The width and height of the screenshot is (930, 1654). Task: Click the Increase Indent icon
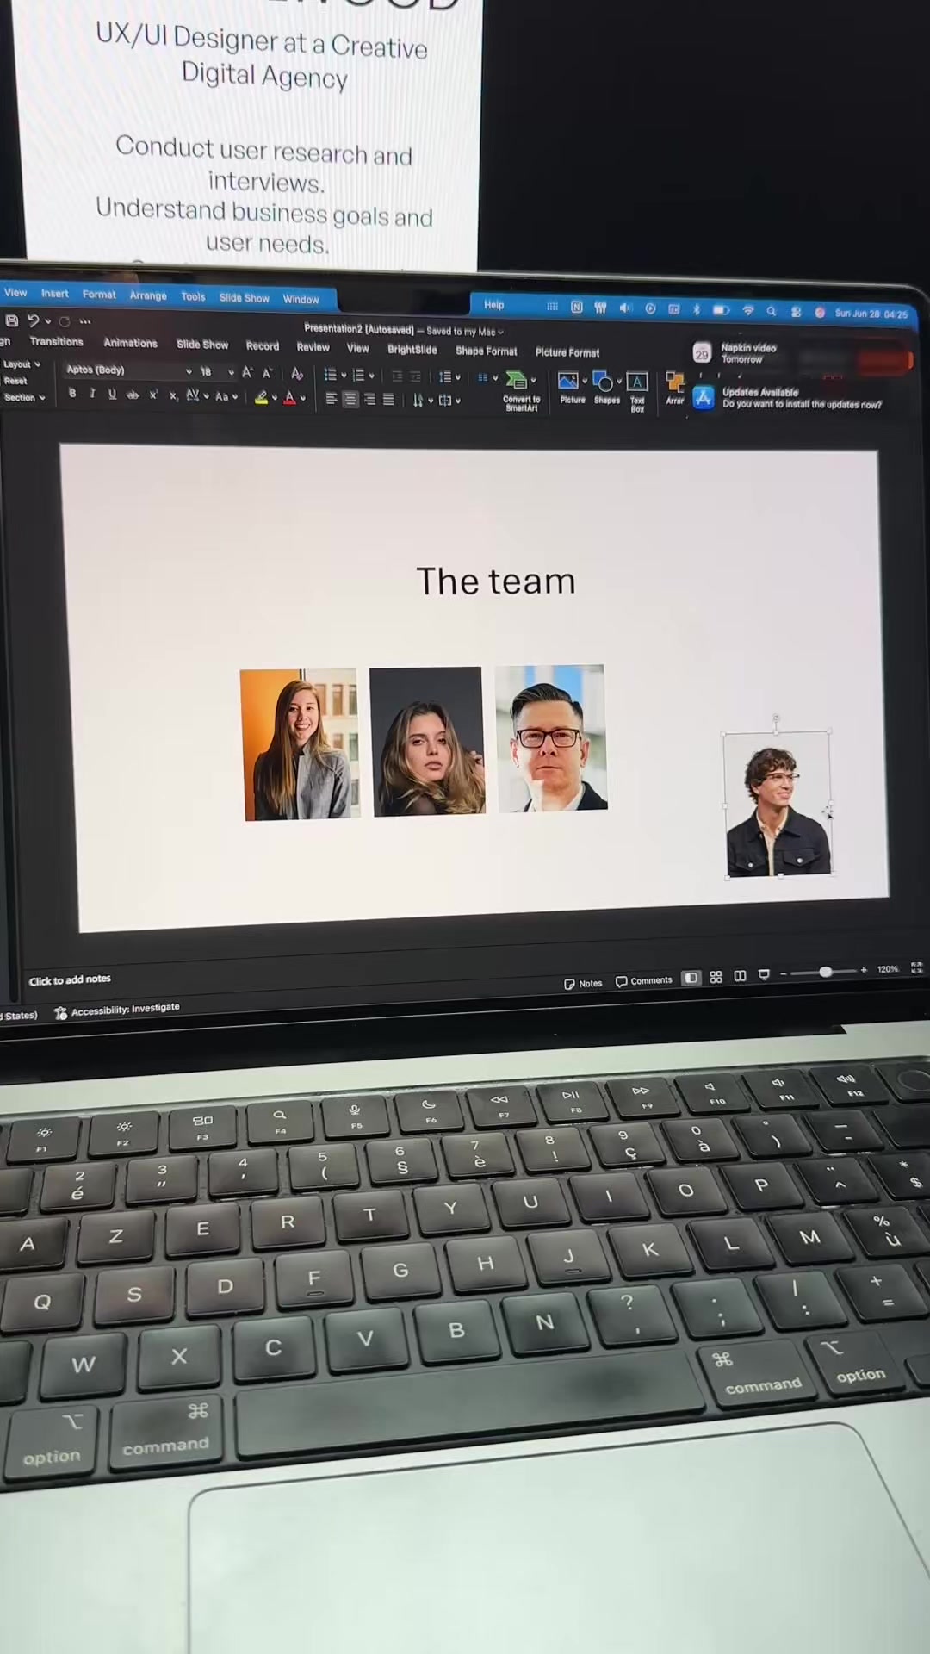(416, 376)
